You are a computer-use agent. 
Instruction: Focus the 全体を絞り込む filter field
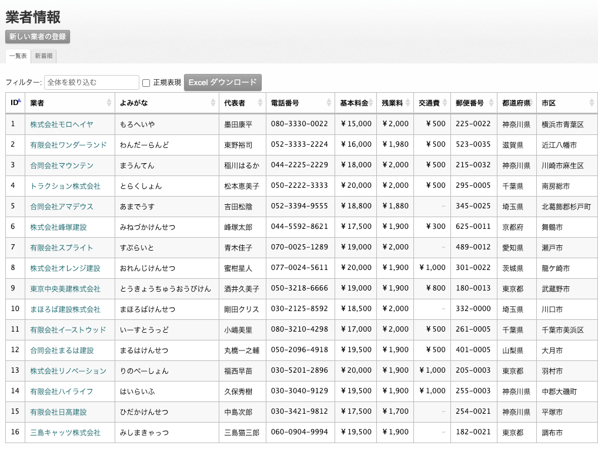pos(91,83)
